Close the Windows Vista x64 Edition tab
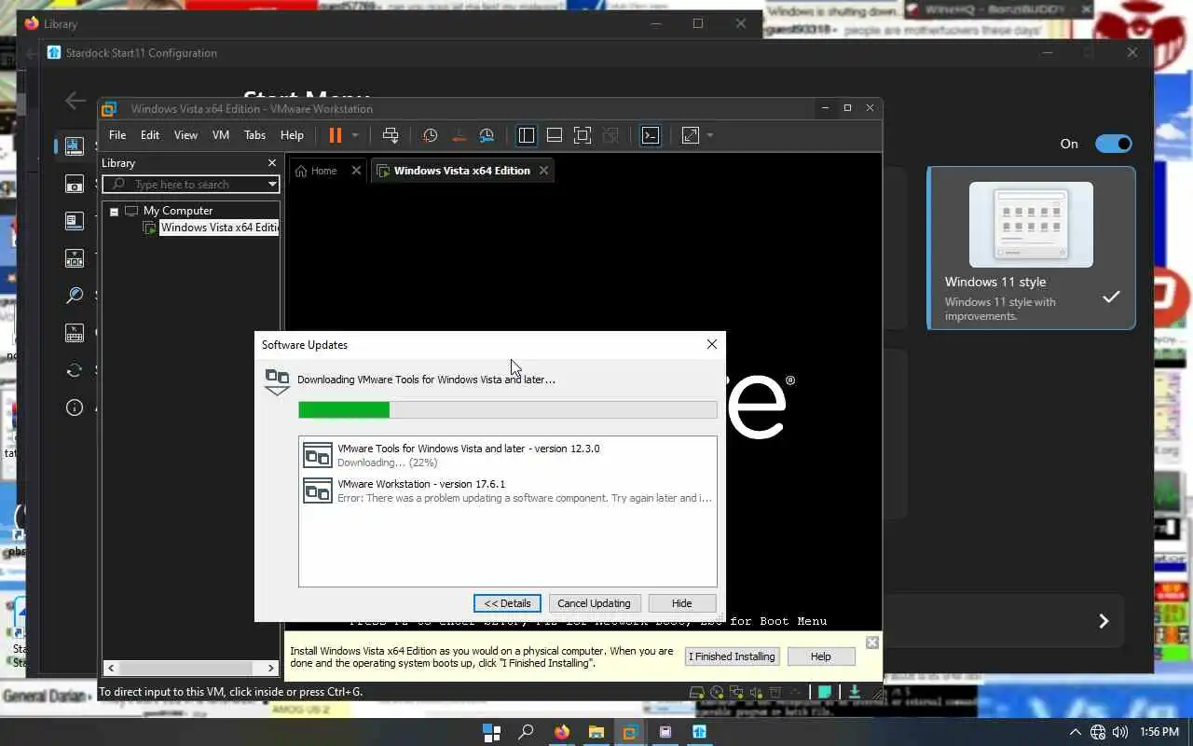1193x746 pixels. pyautogui.click(x=543, y=171)
